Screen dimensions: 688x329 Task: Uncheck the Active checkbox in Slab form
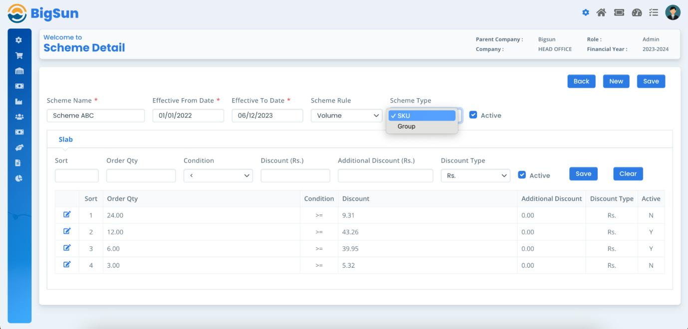click(522, 175)
